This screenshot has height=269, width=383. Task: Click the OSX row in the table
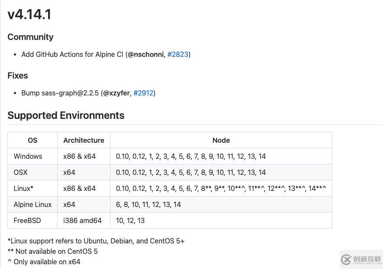pos(20,172)
